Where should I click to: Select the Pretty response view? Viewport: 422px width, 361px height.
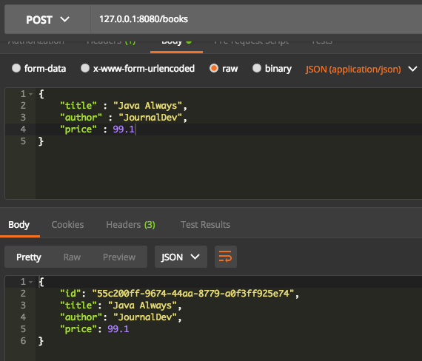point(29,257)
